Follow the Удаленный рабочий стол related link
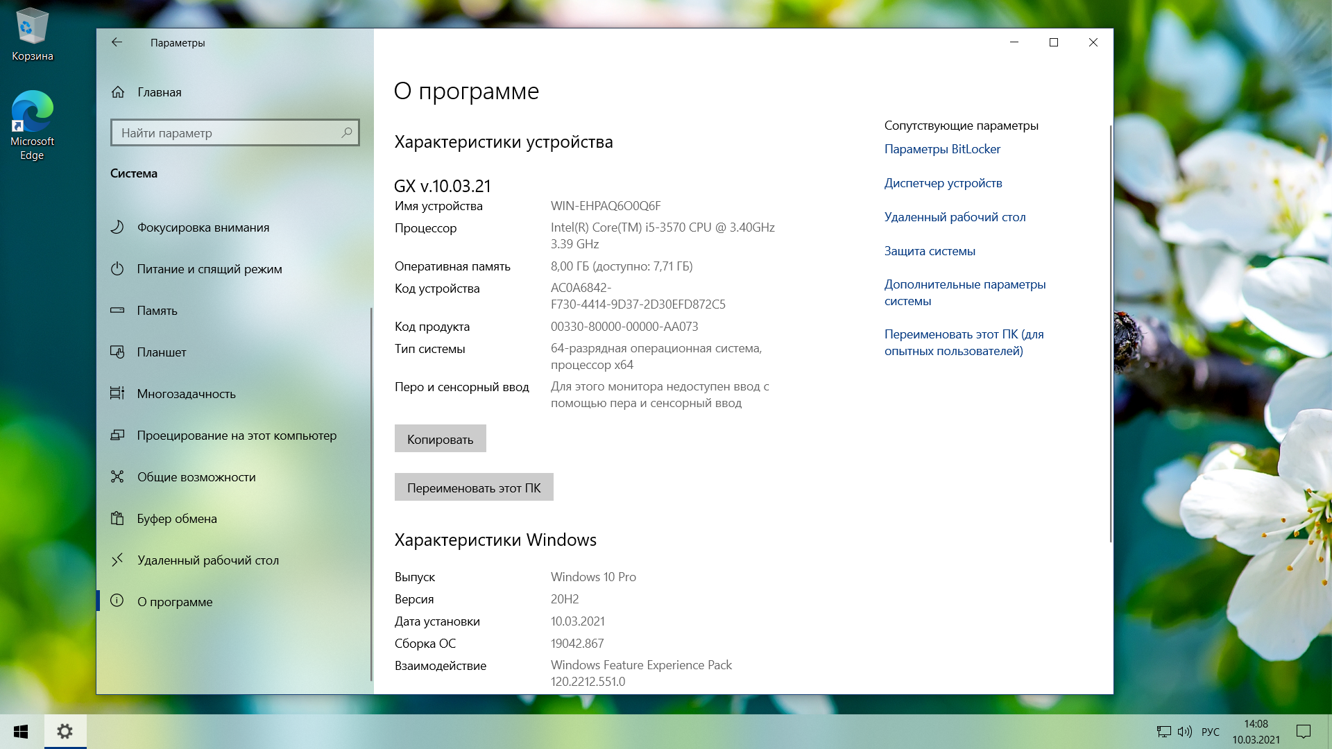 tap(955, 217)
